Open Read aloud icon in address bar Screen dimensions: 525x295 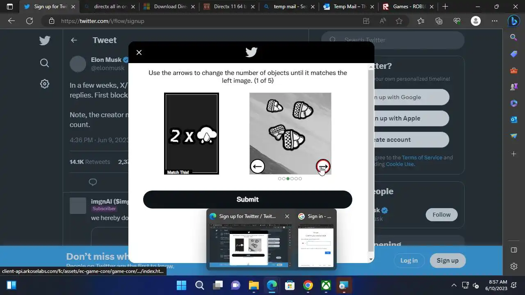coord(383,21)
